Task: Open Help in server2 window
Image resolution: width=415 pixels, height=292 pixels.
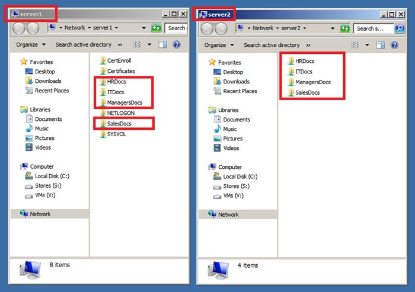Action: click(394, 45)
